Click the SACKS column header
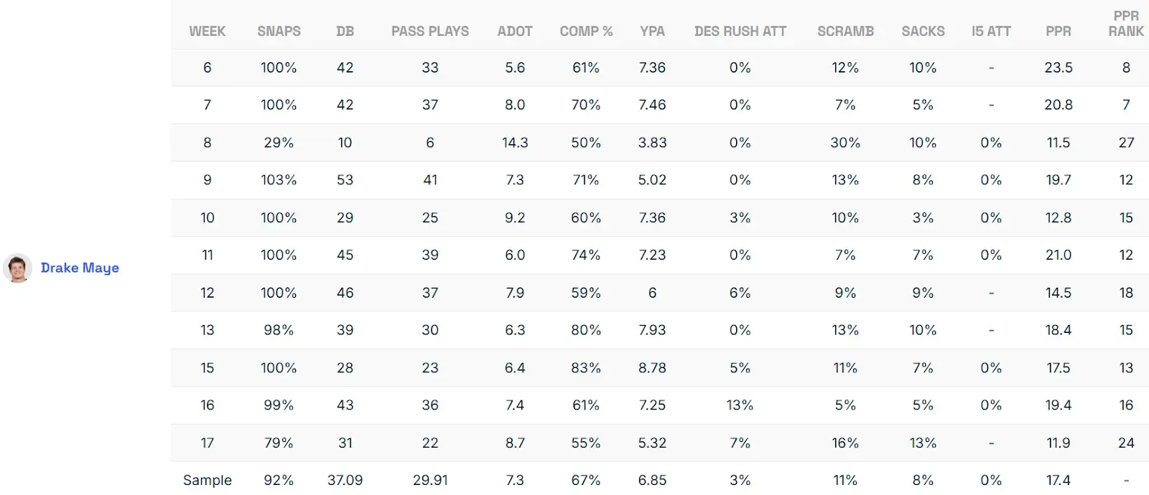Viewport: 1149px width, 495px height. click(923, 32)
